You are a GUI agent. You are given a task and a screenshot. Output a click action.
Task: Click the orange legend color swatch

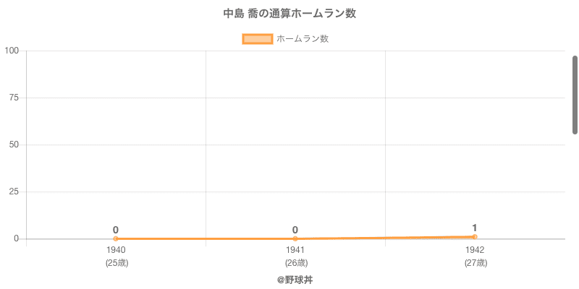click(258, 39)
